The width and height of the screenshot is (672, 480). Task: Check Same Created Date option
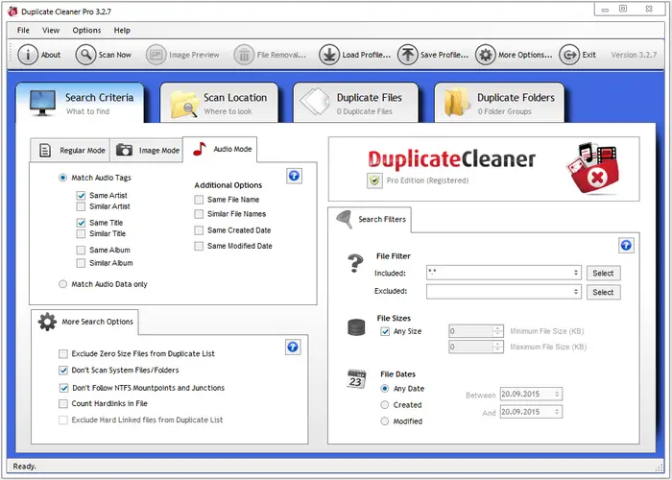point(199,230)
